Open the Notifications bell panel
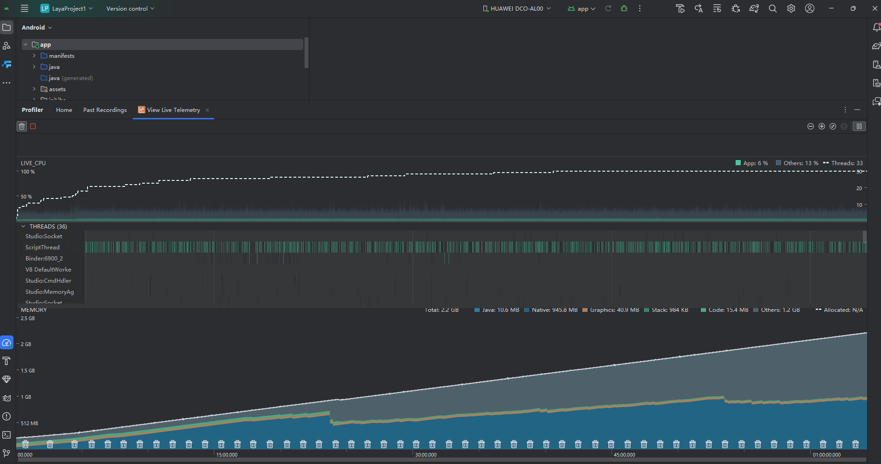881x464 pixels. point(876,27)
